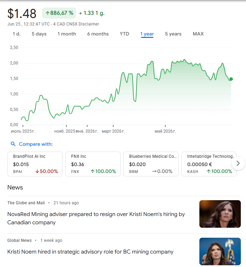Image resolution: width=246 pixels, height=267 pixels.
Task: Open the FNX Inc comparison card
Action: point(93,164)
